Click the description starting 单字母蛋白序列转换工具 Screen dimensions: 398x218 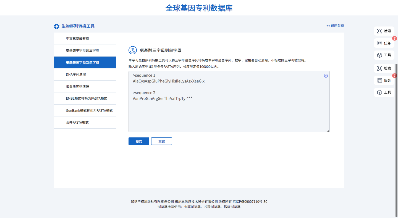218,60
